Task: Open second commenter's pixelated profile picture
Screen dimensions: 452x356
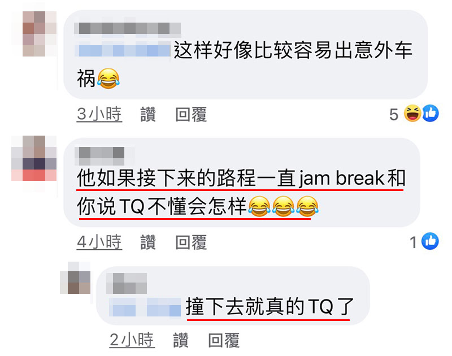Action: click(x=34, y=158)
